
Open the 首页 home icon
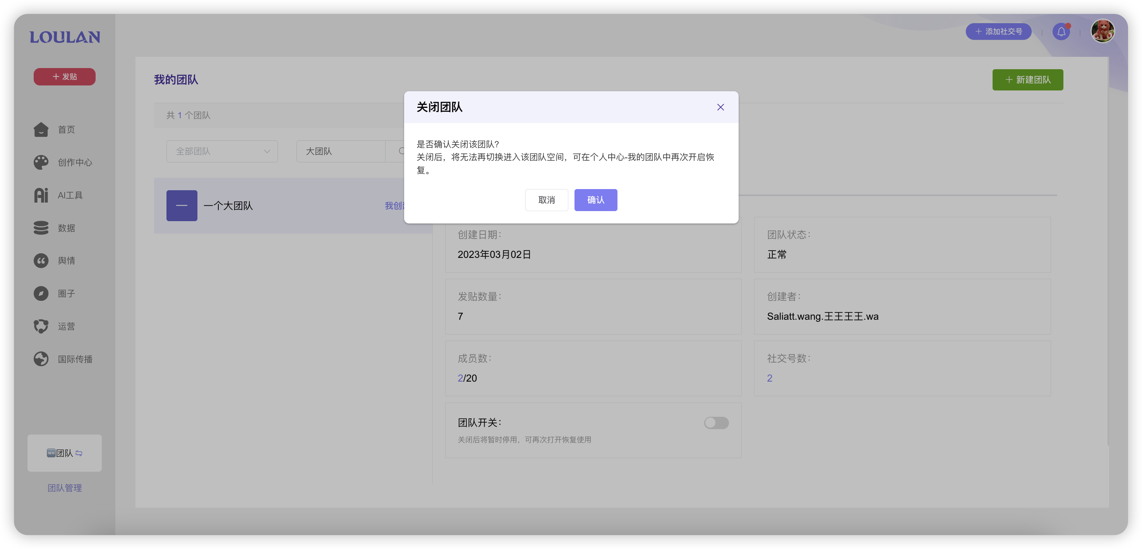[41, 130]
